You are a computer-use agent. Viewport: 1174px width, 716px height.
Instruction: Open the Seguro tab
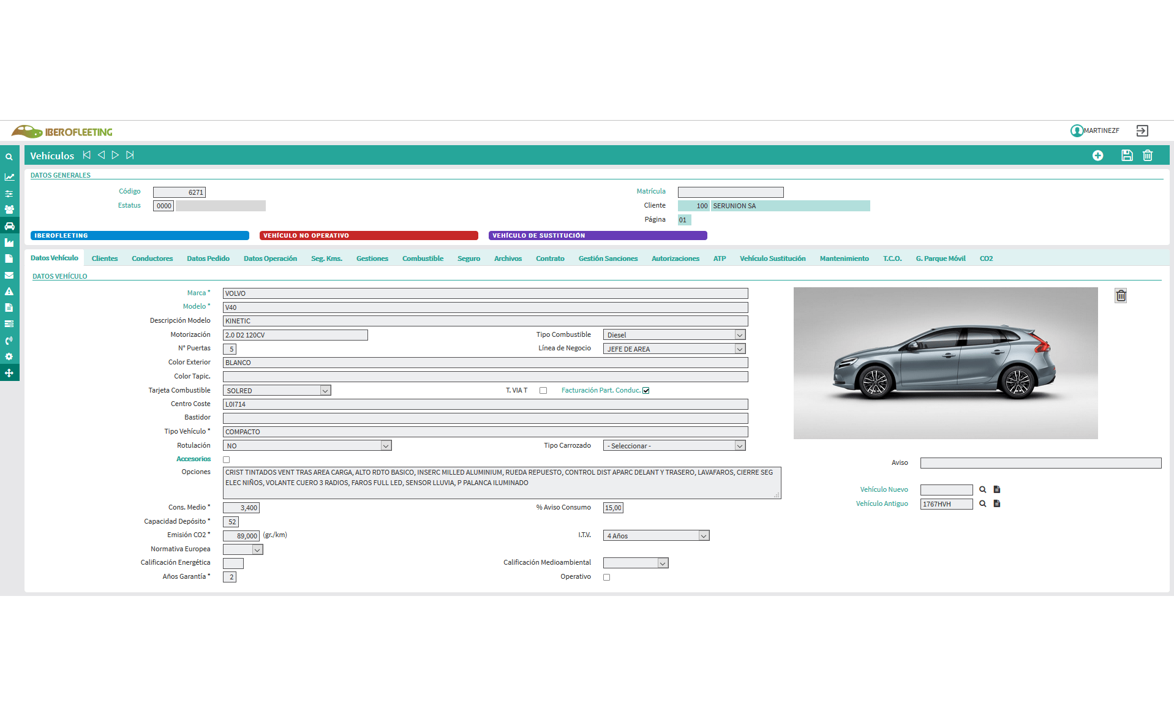click(x=468, y=258)
